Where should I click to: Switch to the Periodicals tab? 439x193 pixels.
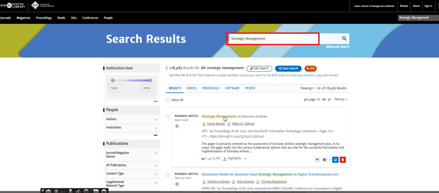[211, 88]
